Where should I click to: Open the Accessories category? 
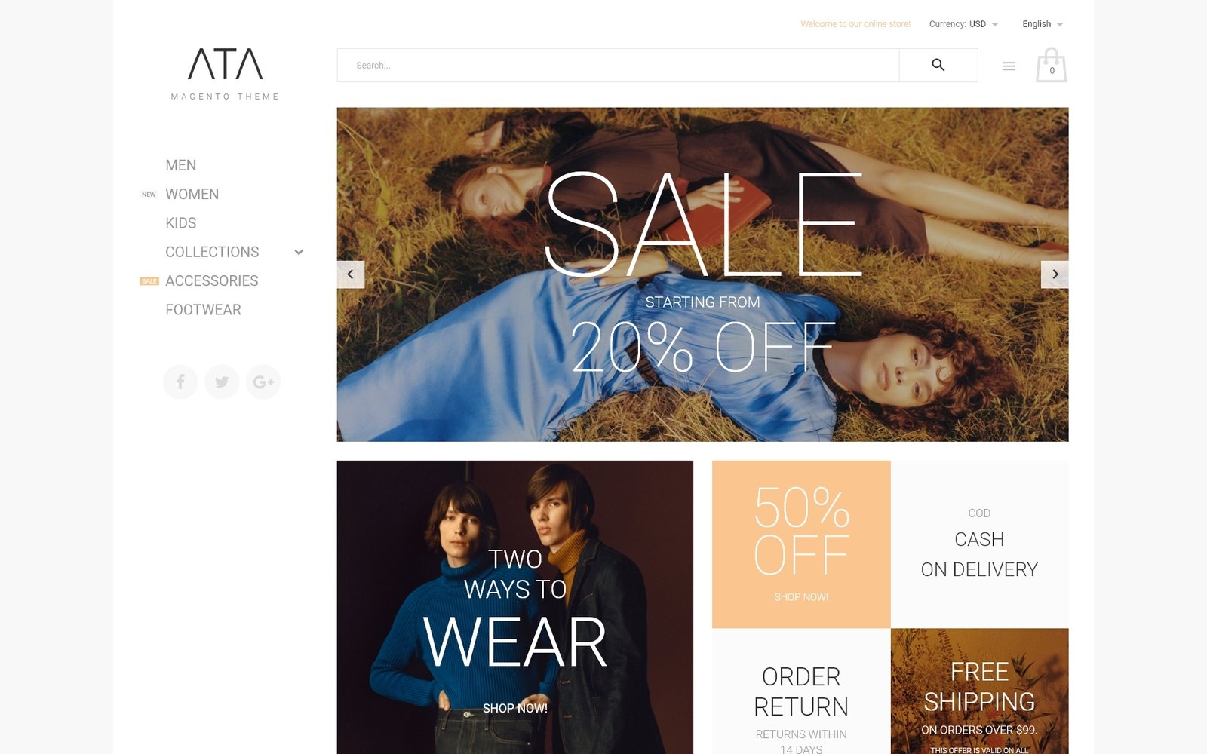pos(212,280)
